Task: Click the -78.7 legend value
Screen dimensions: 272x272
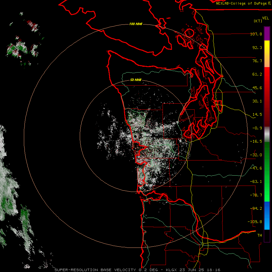Action: [256, 195]
